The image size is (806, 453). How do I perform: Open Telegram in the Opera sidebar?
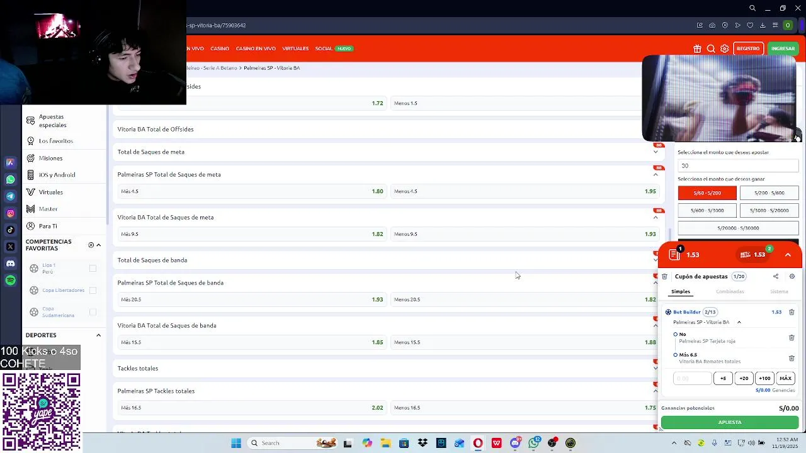point(10,196)
